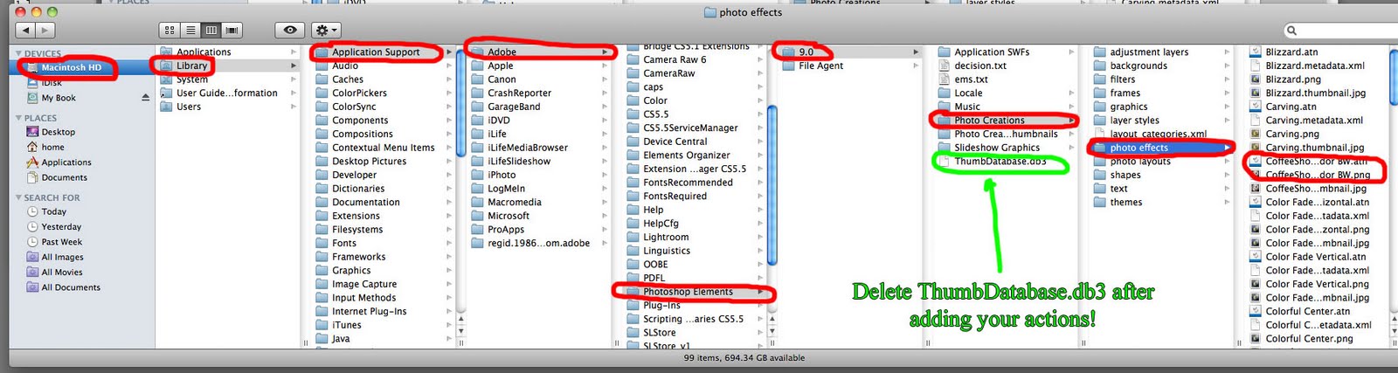
Task: Switch to icon view
Action: 170,30
